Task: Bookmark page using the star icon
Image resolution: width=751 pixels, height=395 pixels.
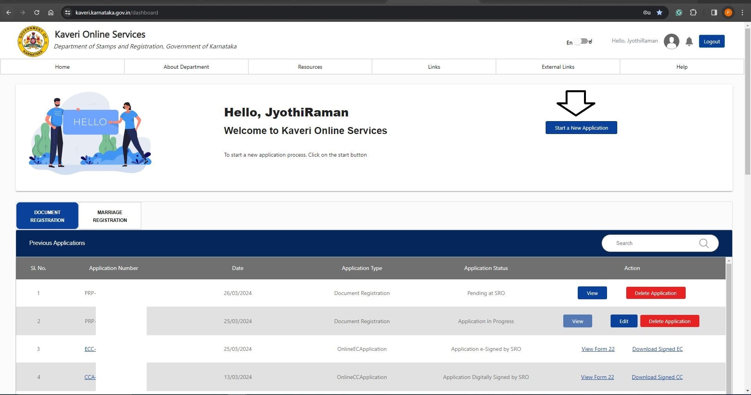Action: coord(659,13)
